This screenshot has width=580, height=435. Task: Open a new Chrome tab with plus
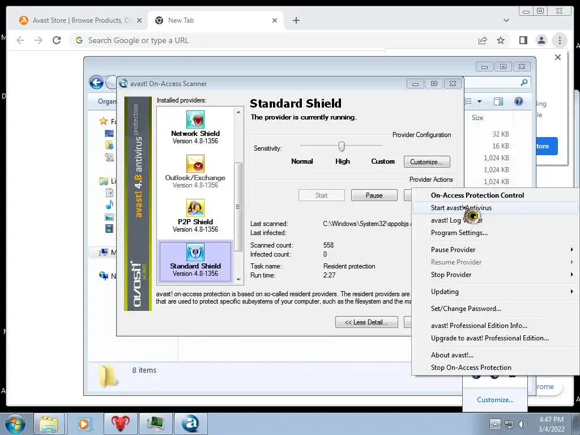[296, 20]
